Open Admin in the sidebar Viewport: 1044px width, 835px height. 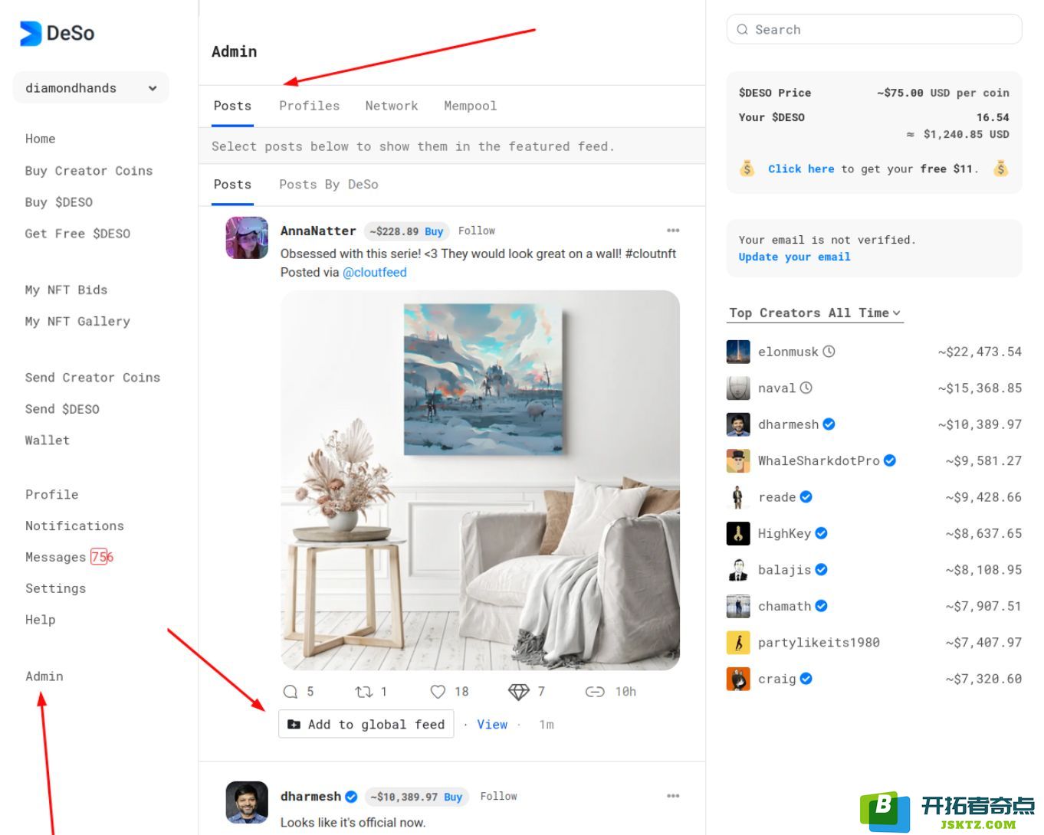(44, 676)
